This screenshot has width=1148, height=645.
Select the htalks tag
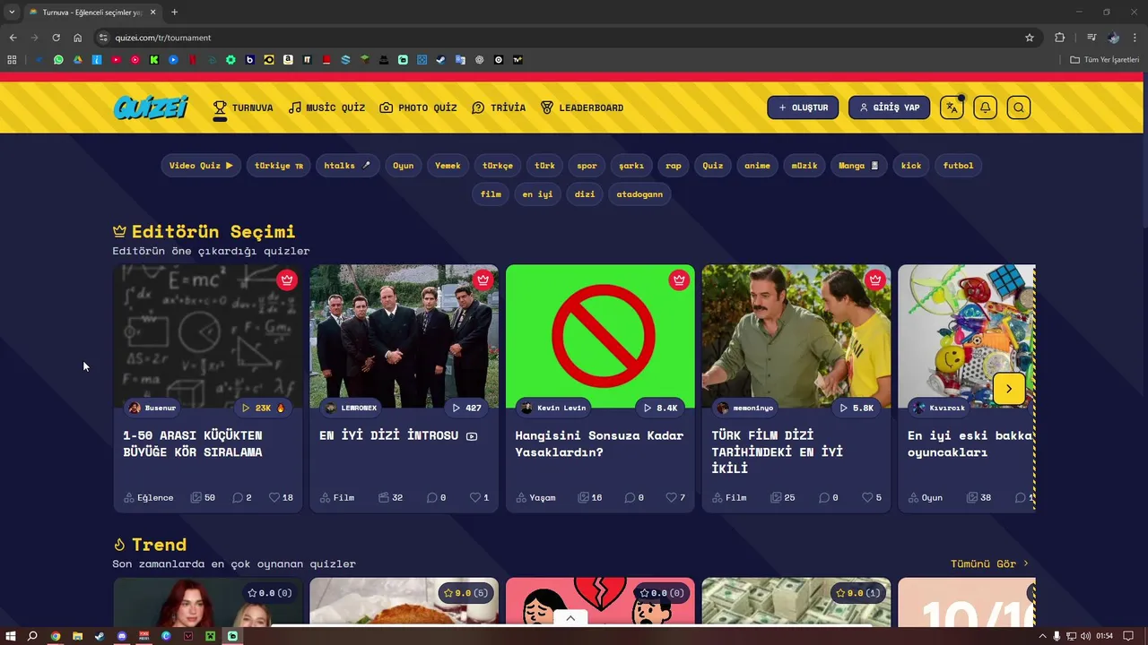pyautogui.click(x=348, y=165)
